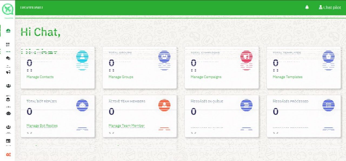Screen dimensions: 346x161
Task: Click the Total Contacts cyan icon
Action: coord(82,57)
